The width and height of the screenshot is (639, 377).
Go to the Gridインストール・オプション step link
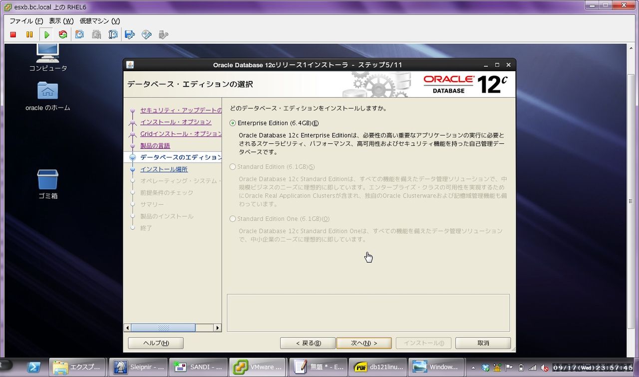(x=181, y=134)
